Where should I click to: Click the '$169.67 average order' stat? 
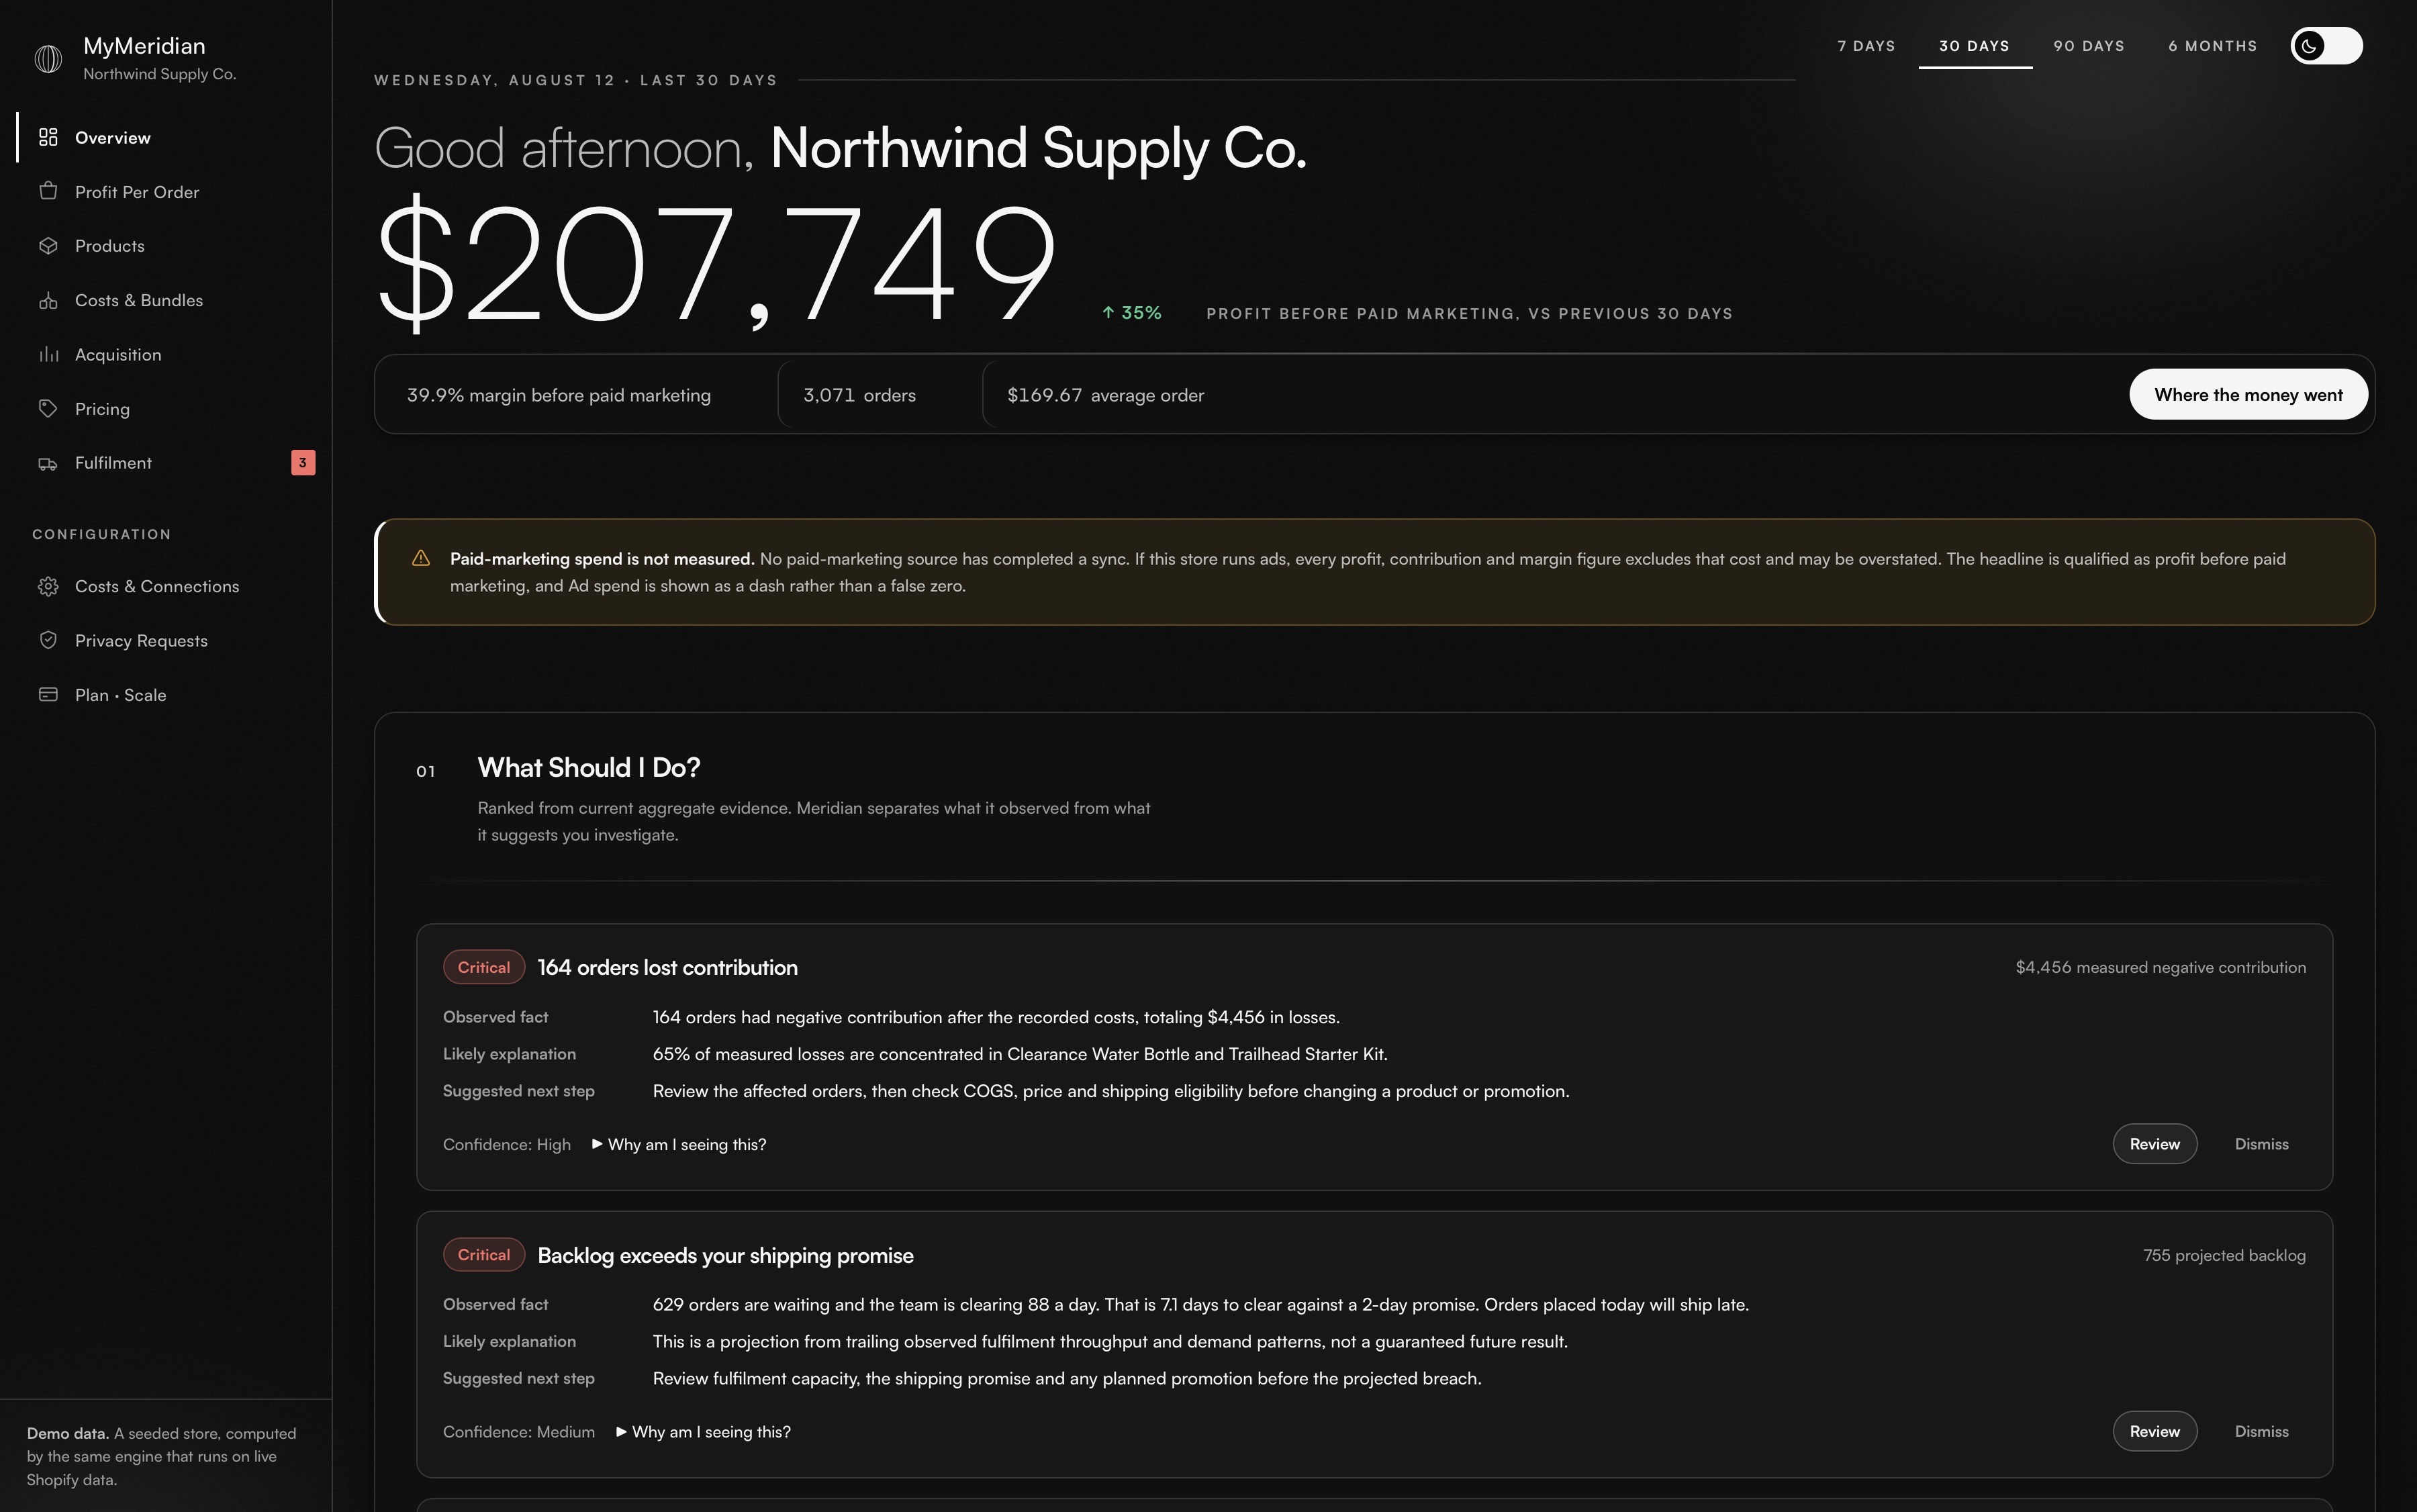(1105, 395)
